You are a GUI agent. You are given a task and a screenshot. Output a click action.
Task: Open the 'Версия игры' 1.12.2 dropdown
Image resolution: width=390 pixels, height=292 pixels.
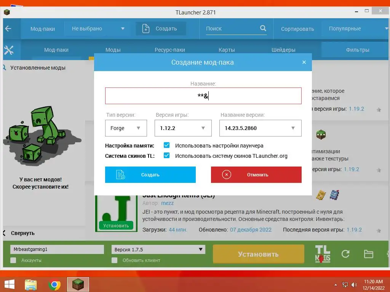(183, 128)
